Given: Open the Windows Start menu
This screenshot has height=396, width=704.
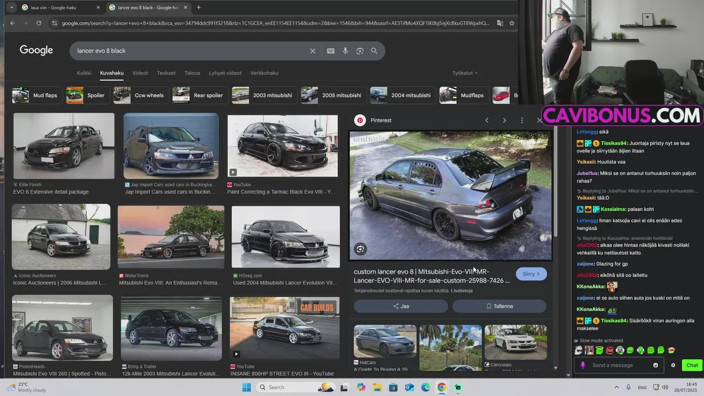Looking at the screenshot, I should click(x=246, y=387).
